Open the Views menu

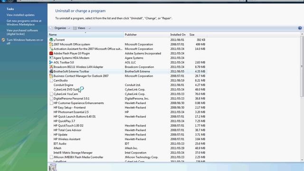coord(81,28)
